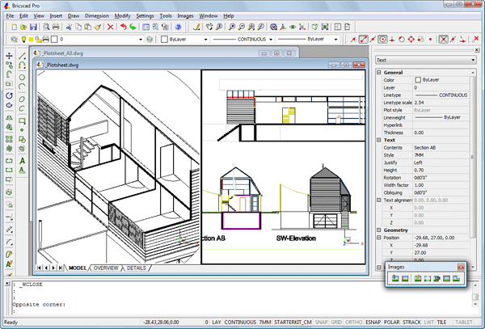Image resolution: width=485 pixels, height=329 pixels.
Task: Click the Height value 0.70 field
Action: point(441,170)
